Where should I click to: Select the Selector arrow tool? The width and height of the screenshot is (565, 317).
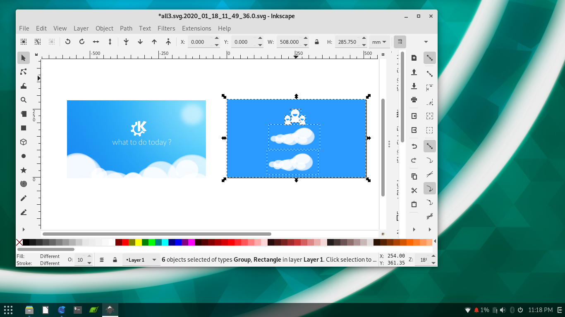24,58
